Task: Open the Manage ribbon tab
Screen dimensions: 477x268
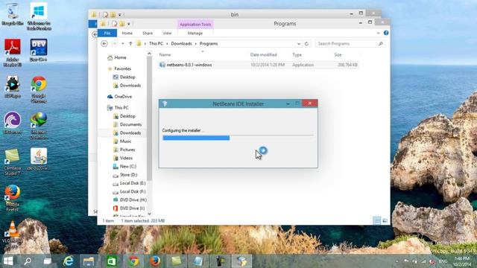Action: click(x=195, y=33)
